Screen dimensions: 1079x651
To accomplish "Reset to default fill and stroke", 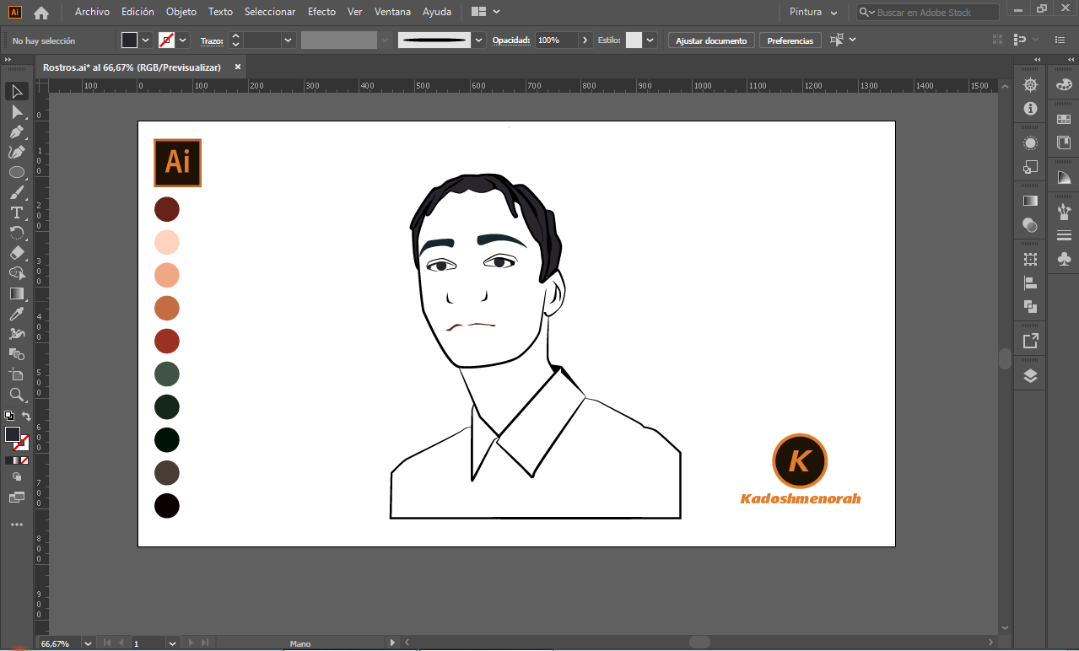I will point(8,416).
